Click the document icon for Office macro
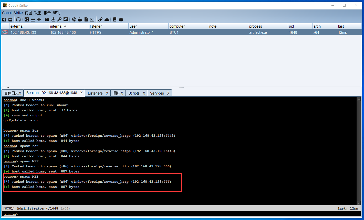Image resolution: width=364 pixels, height=220 pixels. (86, 19)
